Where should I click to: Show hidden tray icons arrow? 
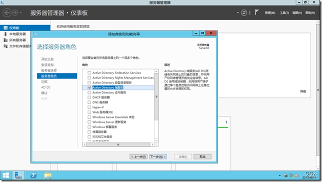(279, 175)
